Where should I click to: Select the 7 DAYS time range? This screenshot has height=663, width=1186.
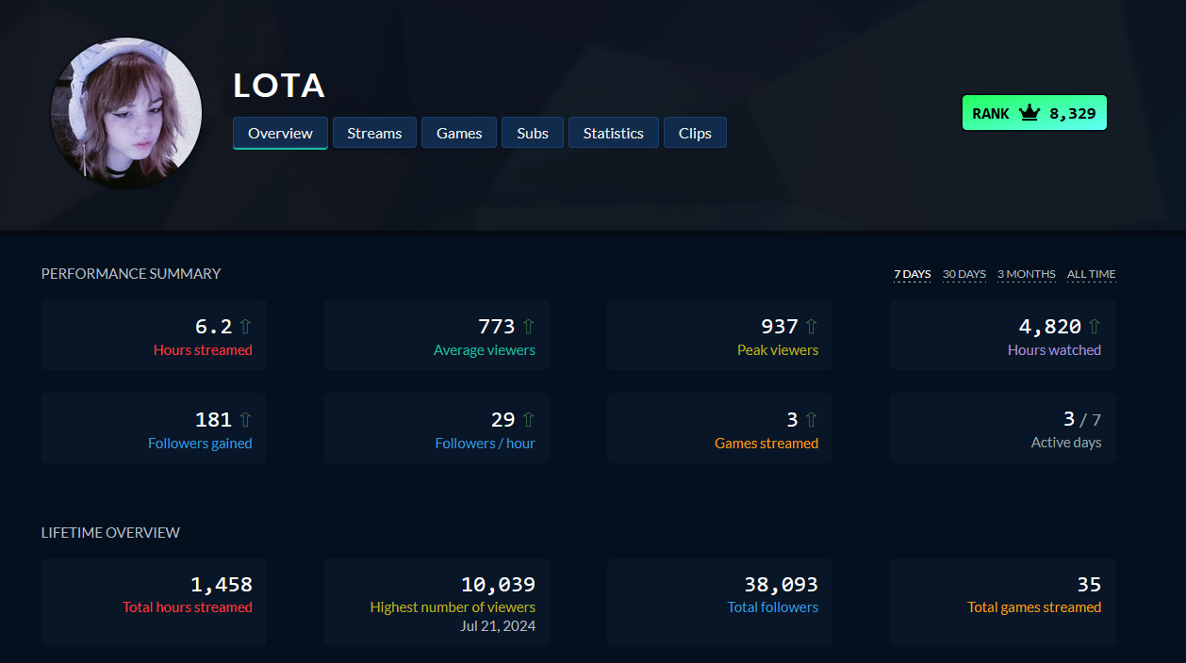pos(913,274)
